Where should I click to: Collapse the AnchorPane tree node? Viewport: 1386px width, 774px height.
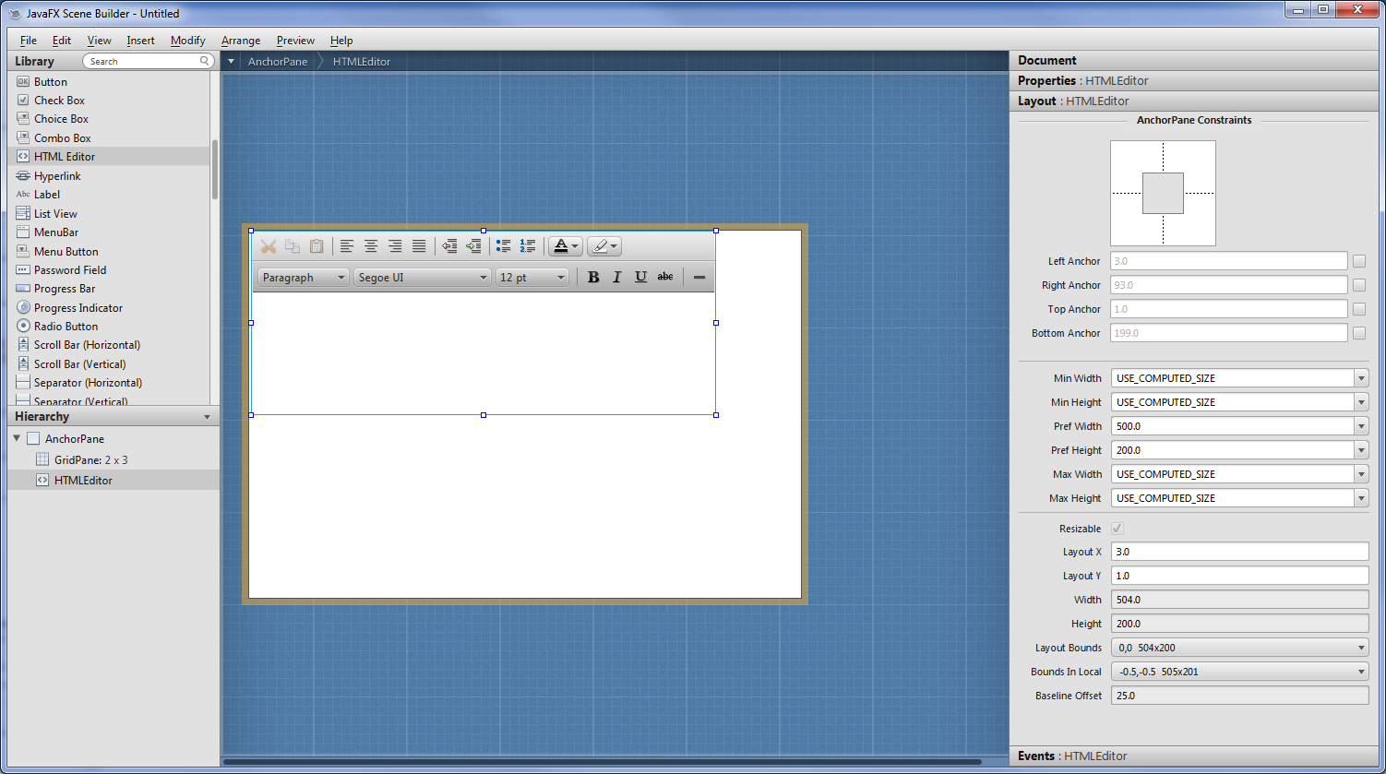[x=18, y=438]
